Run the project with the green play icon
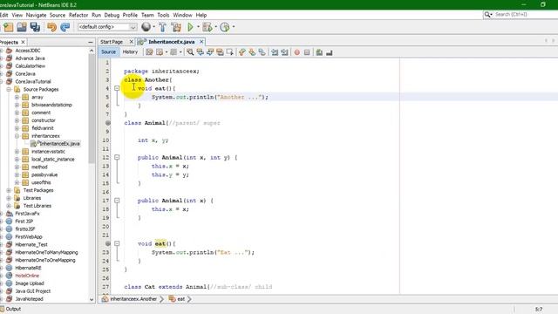This screenshot has width=558, height=314. click(x=190, y=27)
